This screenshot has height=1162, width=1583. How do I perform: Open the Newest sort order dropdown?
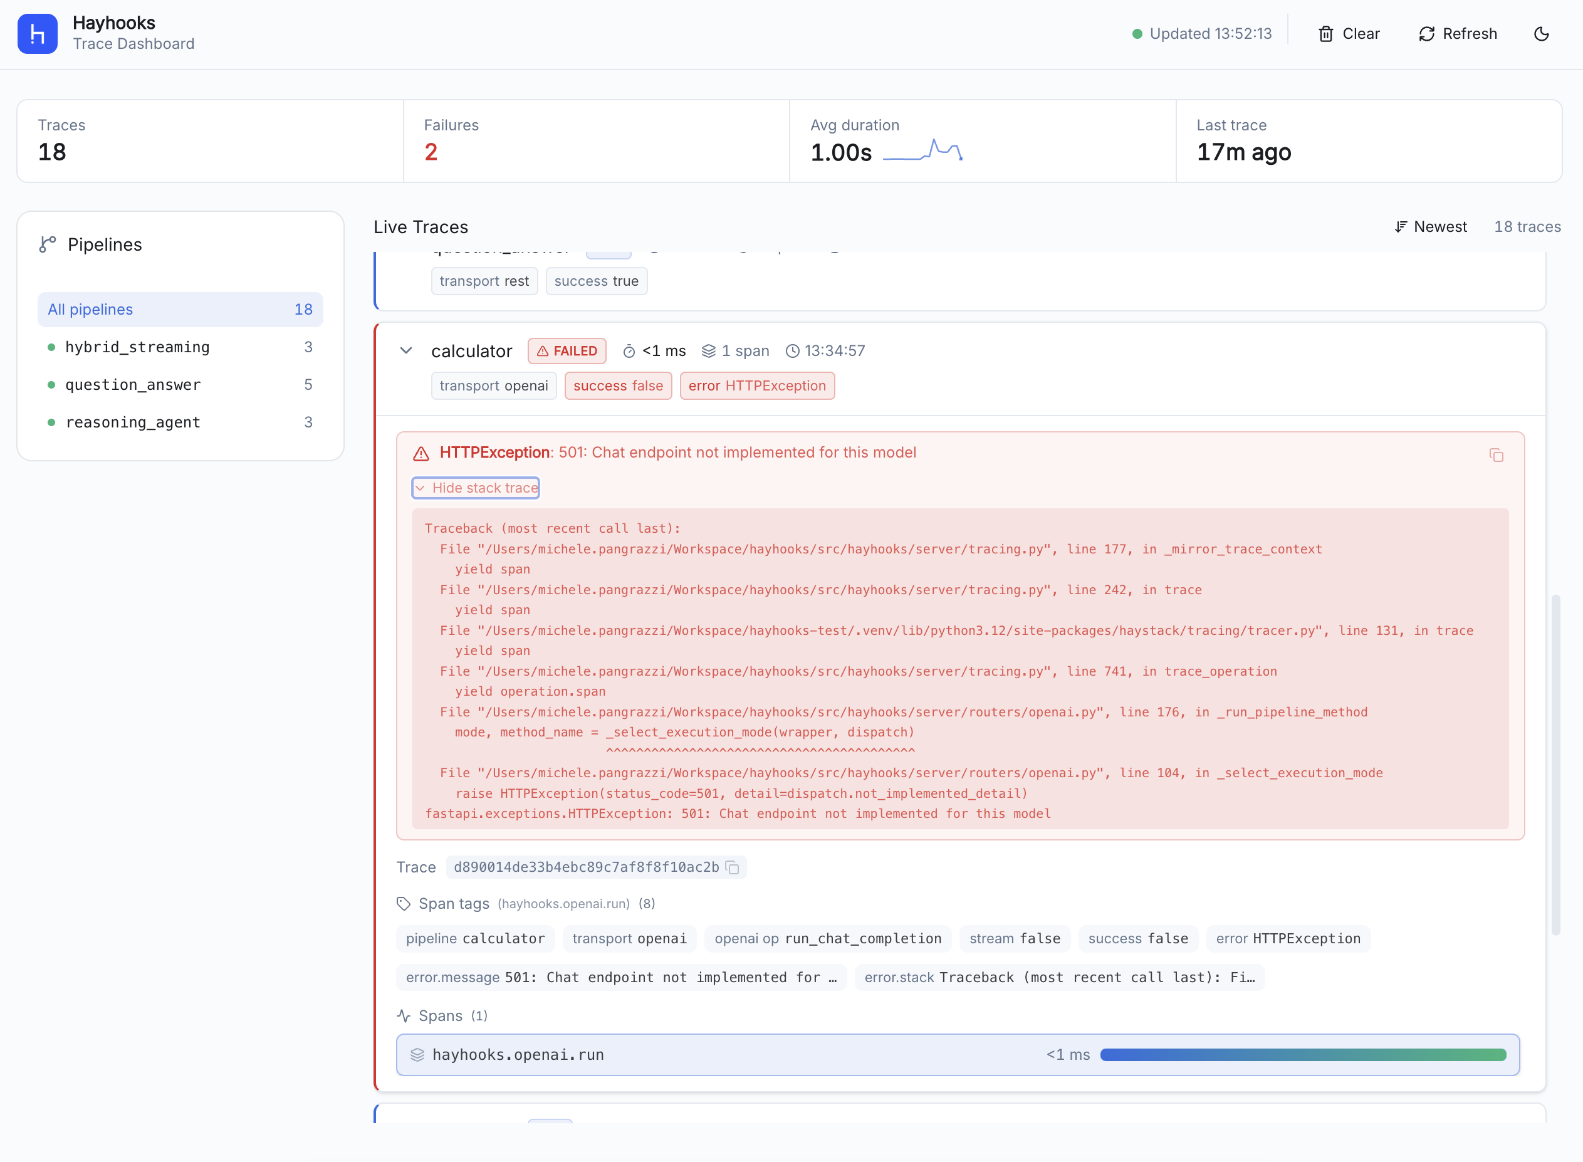(x=1430, y=226)
